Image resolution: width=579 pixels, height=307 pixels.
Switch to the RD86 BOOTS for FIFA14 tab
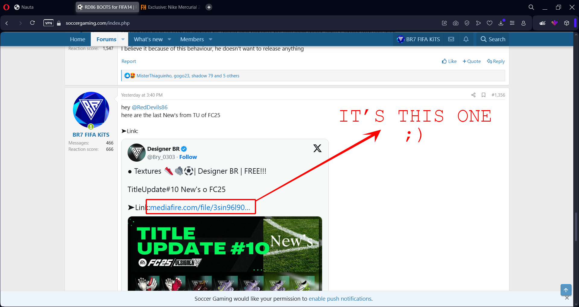pos(107,7)
